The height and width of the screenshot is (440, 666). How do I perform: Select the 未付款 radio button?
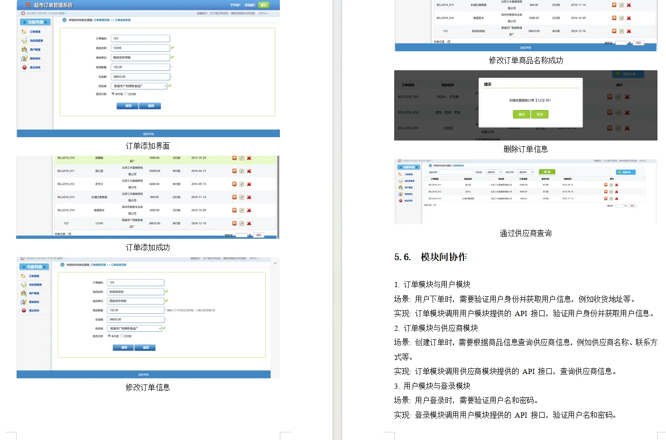[114, 94]
